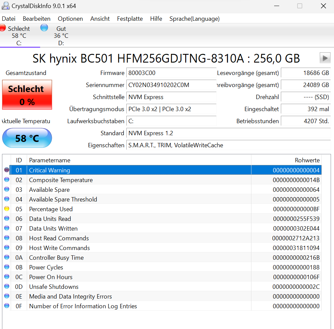334x329 pixels.
Task: Click the Seriennummer field
Action: tap(171, 85)
